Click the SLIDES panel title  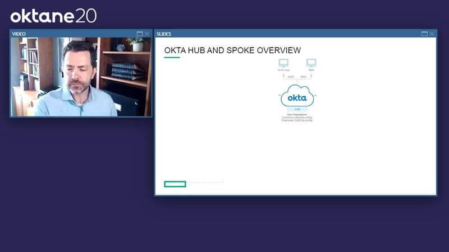(x=164, y=34)
